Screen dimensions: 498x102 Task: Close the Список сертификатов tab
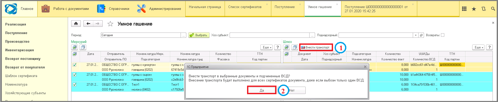click(x=267, y=4)
